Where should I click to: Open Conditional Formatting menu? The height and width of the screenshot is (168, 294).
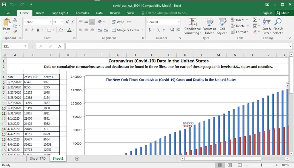(192, 26)
